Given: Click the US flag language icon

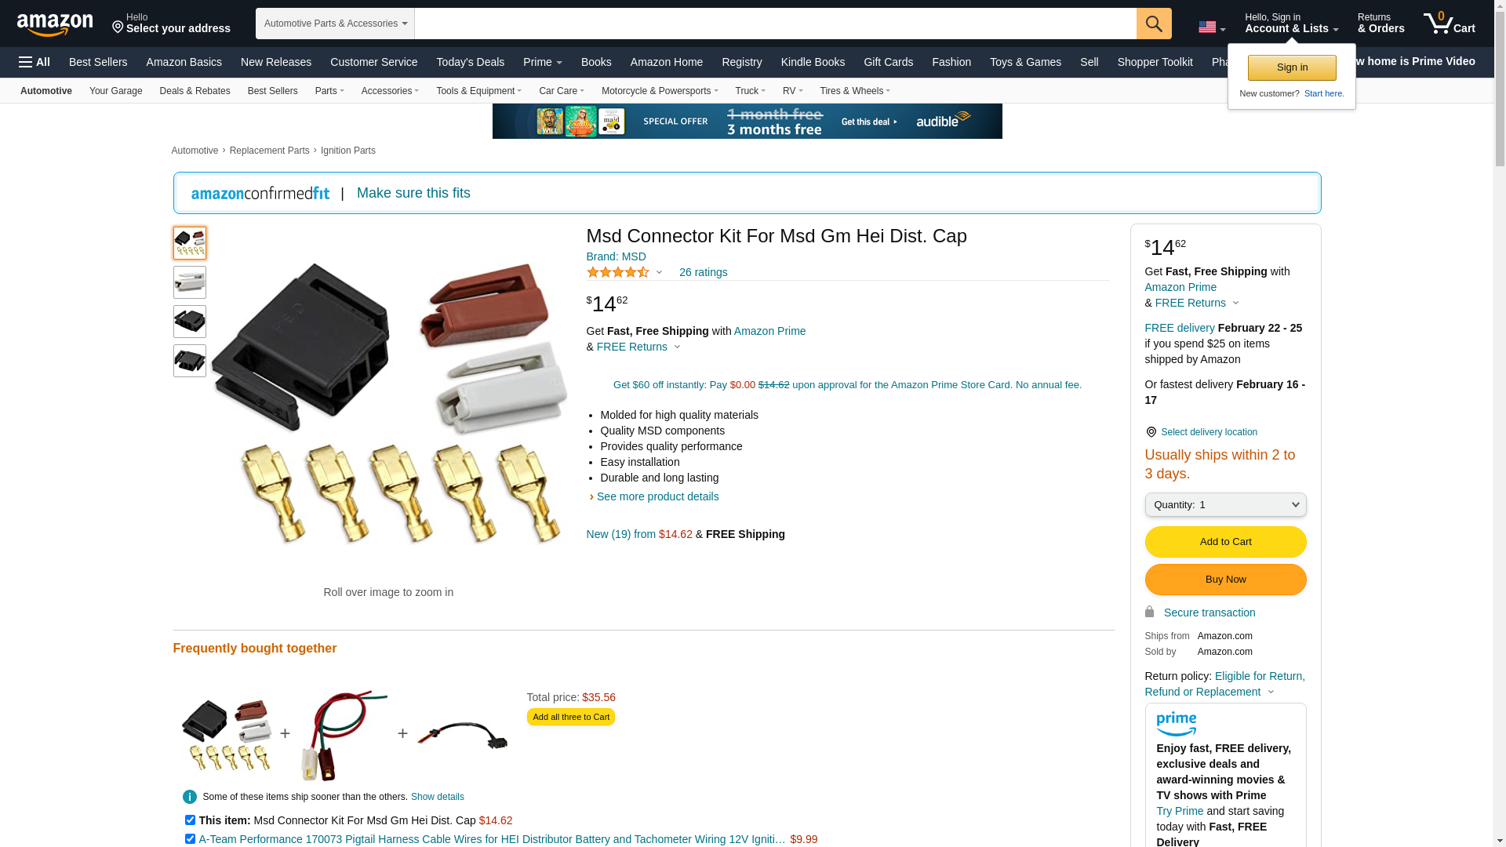Looking at the screenshot, I should [x=1207, y=27].
